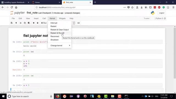This screenshot has height=99, width=176.
Task: Close the open Kernel menu
Action: point(52,18)
